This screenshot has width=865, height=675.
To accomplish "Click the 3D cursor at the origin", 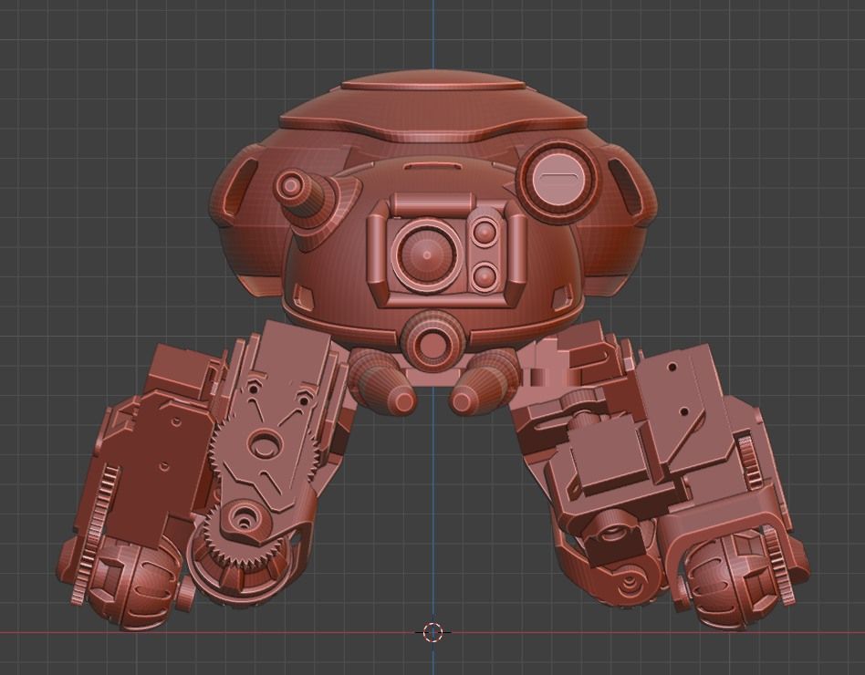I will [433, 632].
